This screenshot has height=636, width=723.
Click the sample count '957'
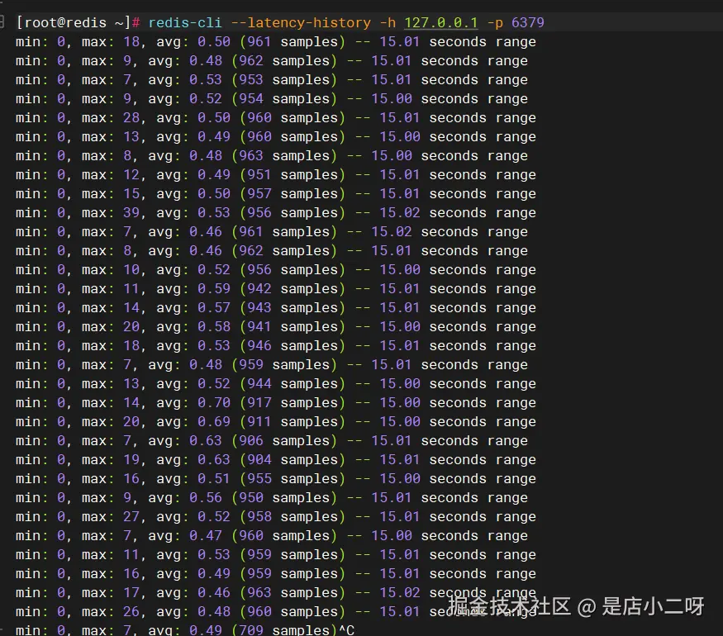pyautogui.click(x=259, y=193)
